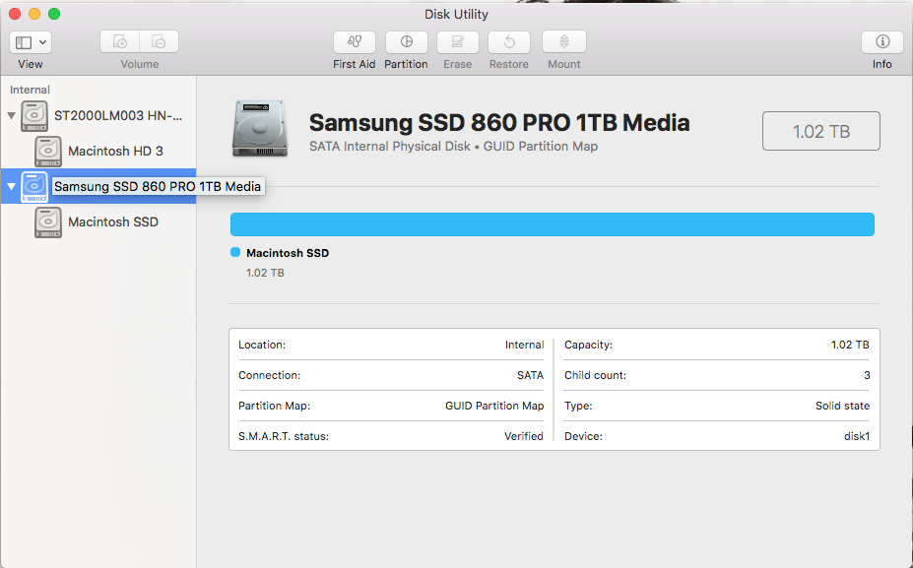Click the Internal sidebar section header
913x568 pixels.
coord(30,90)
